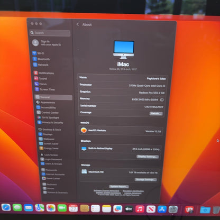Open Bluetooth settings in sidebar
The width and height of the screenshot is (220, 220).
[41, 59]
